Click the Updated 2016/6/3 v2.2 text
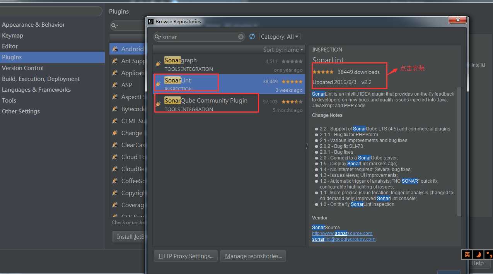493x274 pixels. (342, 82)
